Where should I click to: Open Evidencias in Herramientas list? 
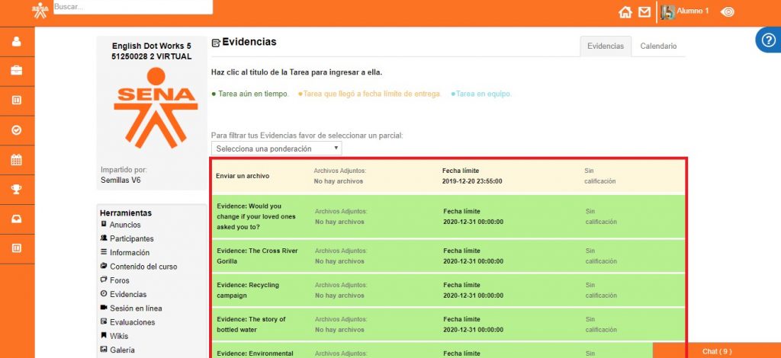pos(128,294)
